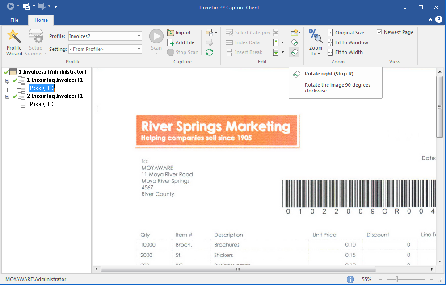446x285 pixels.
Task: Click the Add File icon
Action: [171, 42]
